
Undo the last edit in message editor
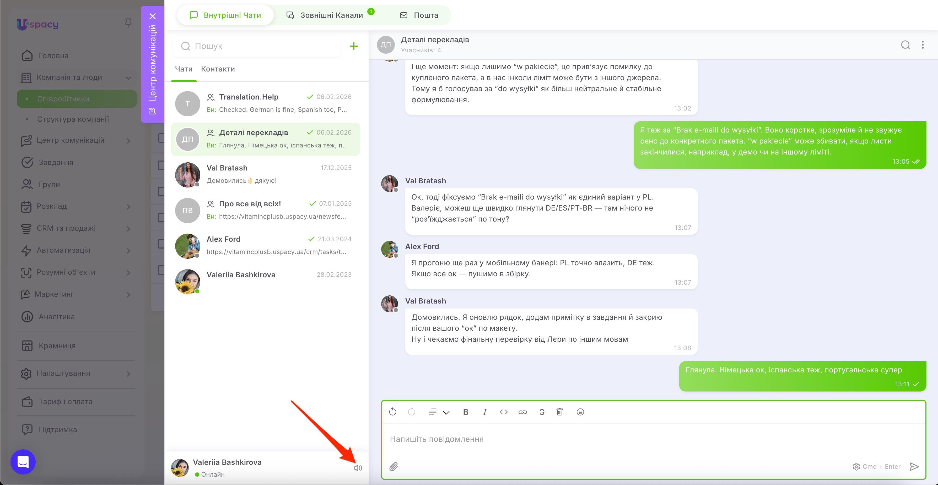(392, 412)
